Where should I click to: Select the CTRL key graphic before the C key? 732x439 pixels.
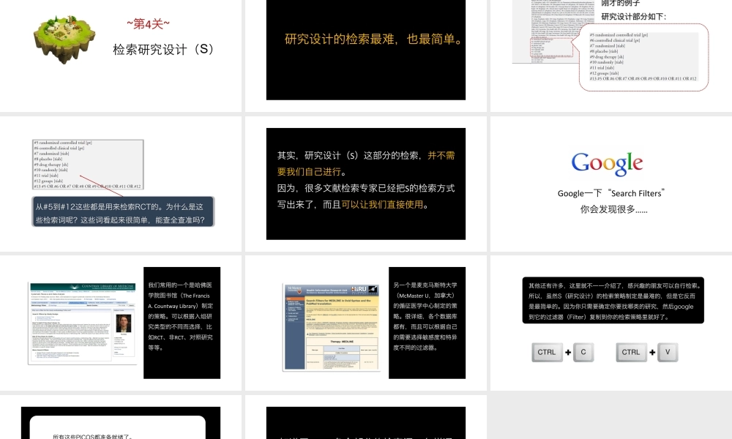coord(547,352)
